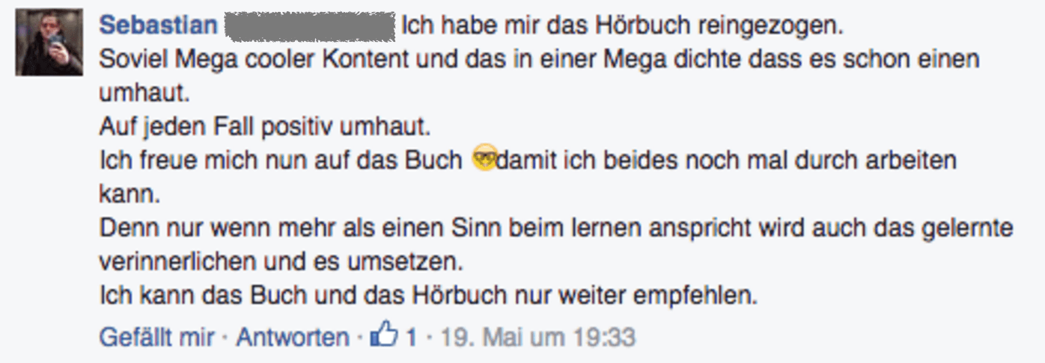This screenshot has width=1045, height=363.
Task: Click text damit ich beides noch mal durch arbeiten
Action: 726,161
